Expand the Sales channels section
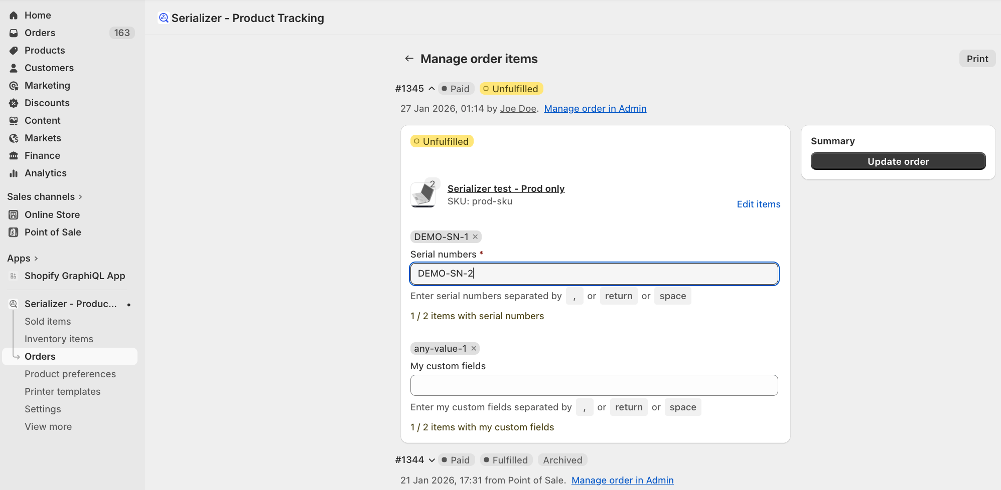The height and width of the screenshot is (490, 1001). (x=80, y=197)
